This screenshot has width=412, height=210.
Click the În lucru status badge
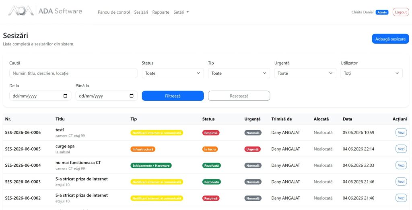(x=210, y=149)
